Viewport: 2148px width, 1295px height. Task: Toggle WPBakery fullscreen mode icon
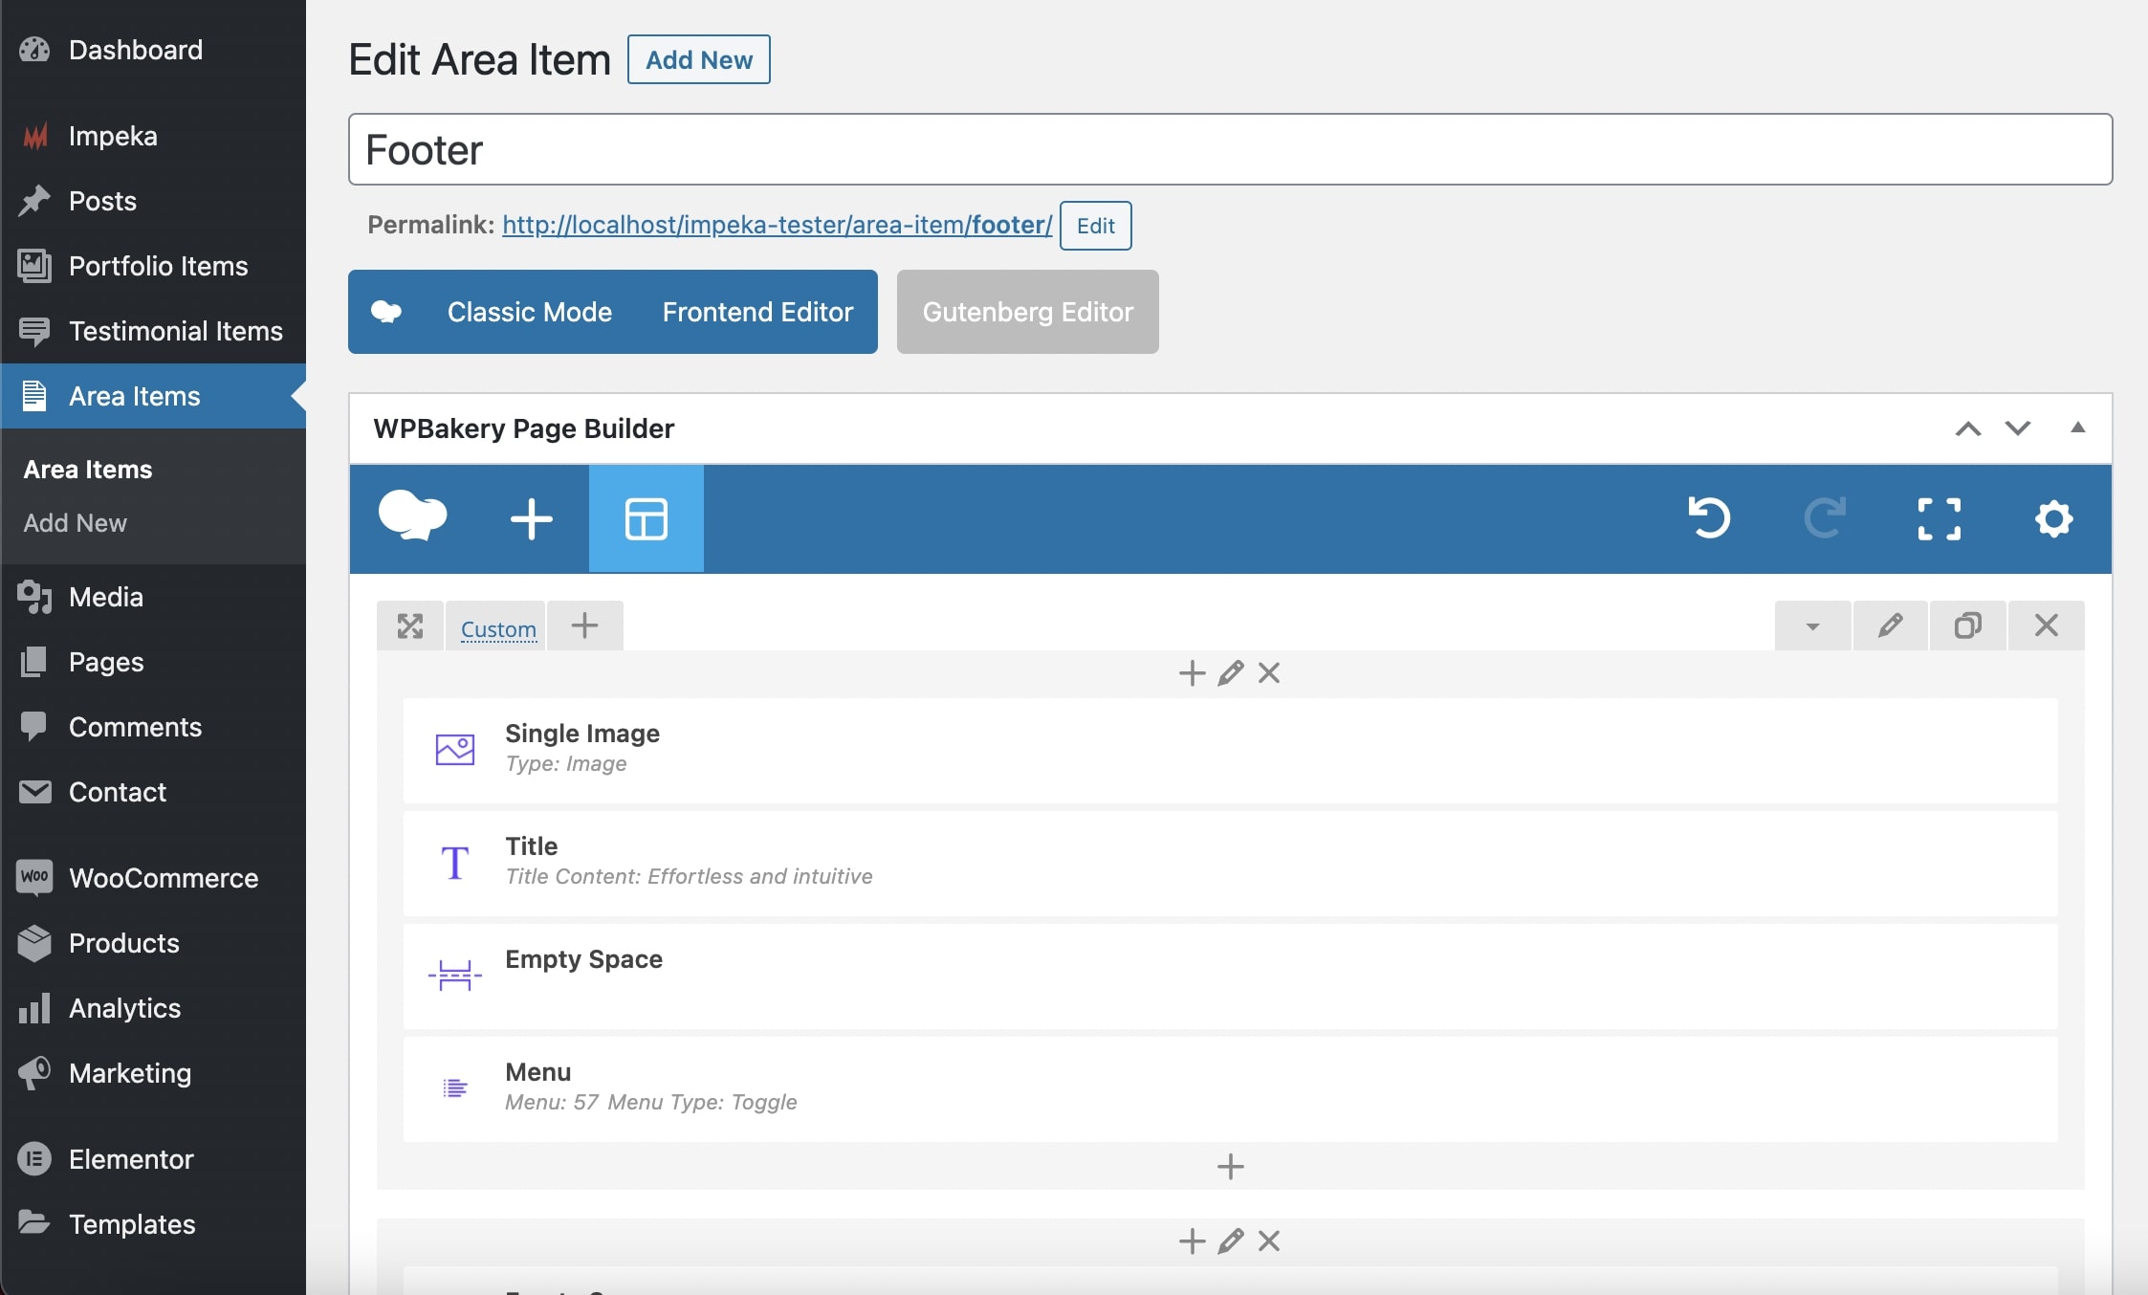pyautogui.click(x=1939, y=518)
